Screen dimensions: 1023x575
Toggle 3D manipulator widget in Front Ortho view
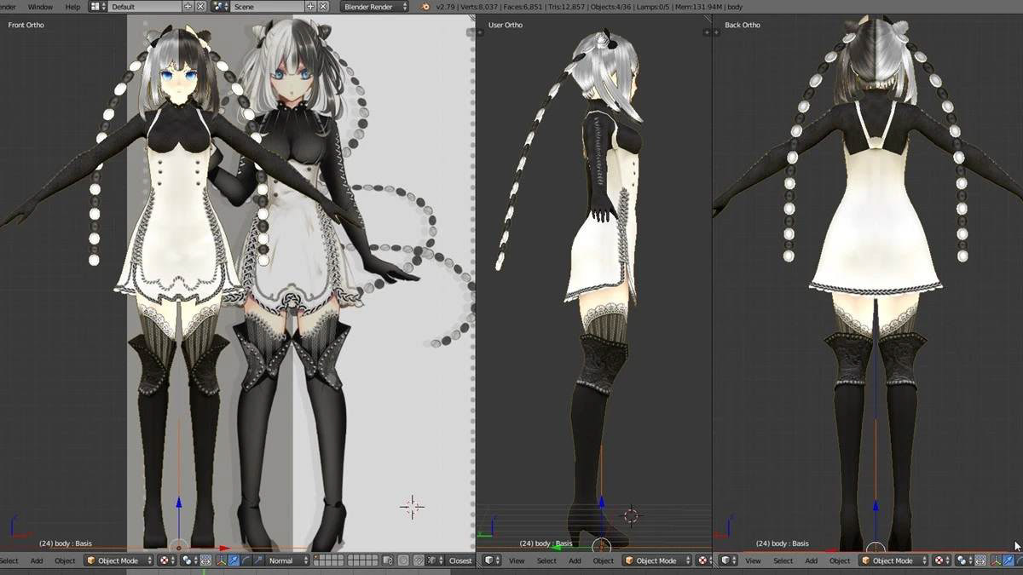220,561
